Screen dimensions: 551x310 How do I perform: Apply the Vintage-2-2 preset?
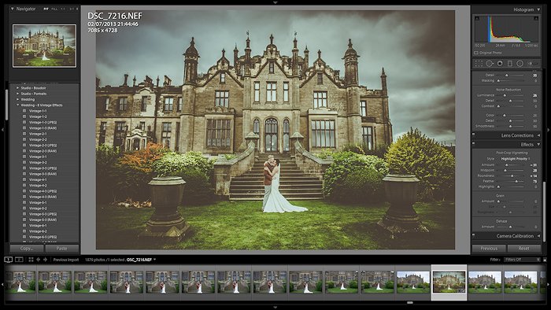click(x=38, y=139)
